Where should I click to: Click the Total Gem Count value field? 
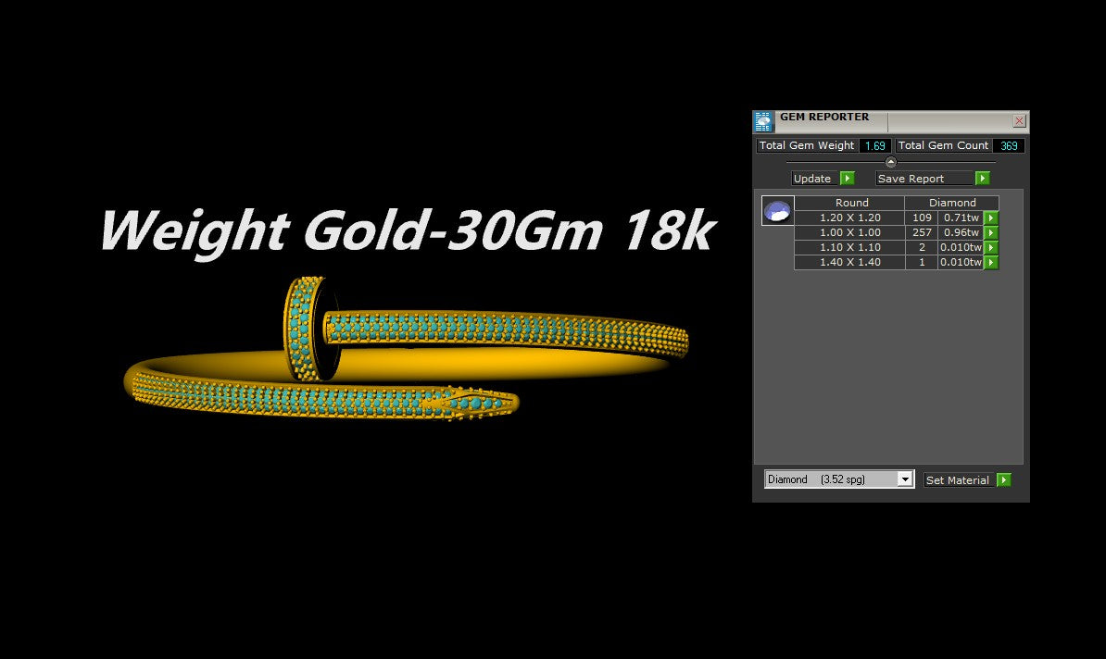click(x=1008, y=146)
